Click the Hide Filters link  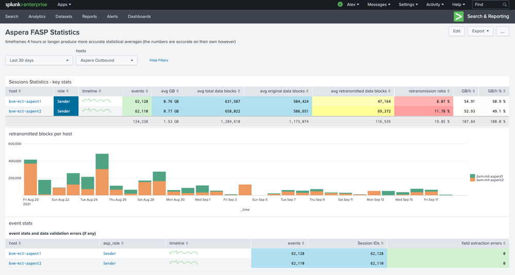point(159,60)
